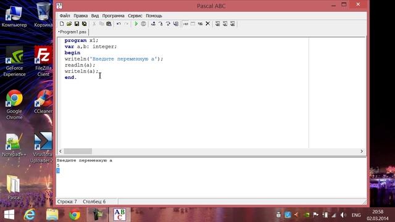The image size is (395, 222).
Task: Click the icon left of the black X
Action: click(200, 23)
